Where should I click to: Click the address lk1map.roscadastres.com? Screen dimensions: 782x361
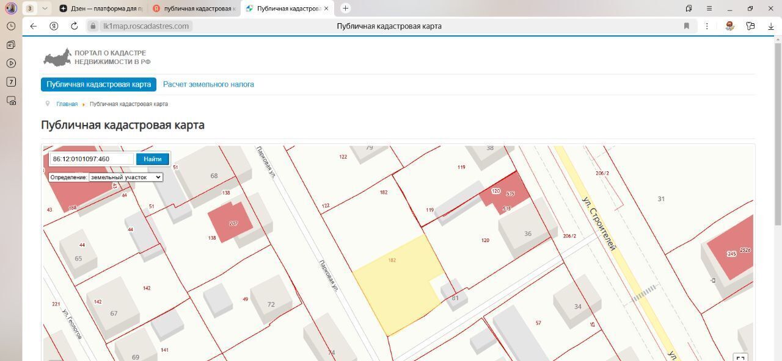pyautogui.click(x=146, y=26)
